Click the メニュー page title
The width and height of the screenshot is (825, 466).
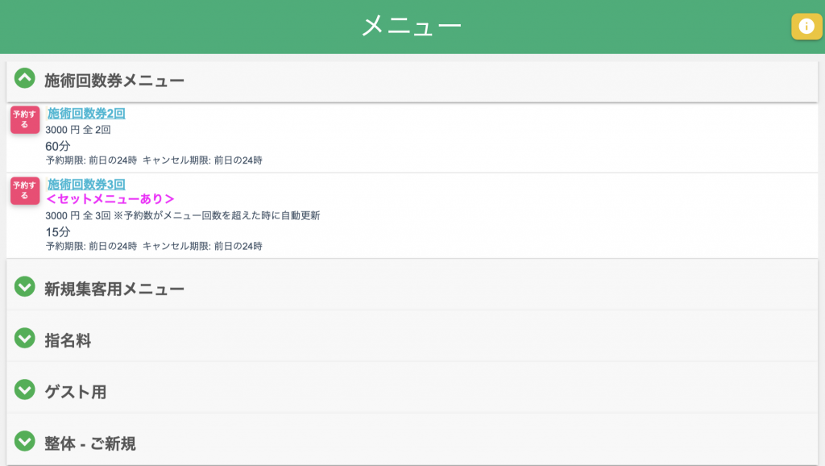pos(412,26)
